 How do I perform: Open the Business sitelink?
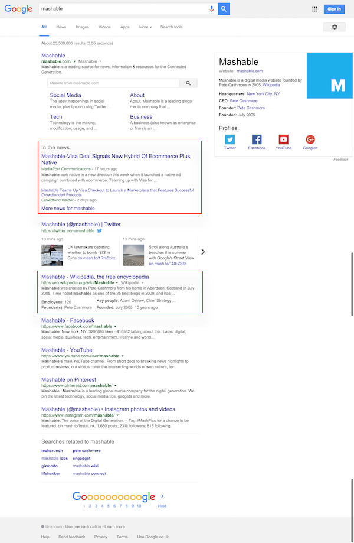[141, 117]
